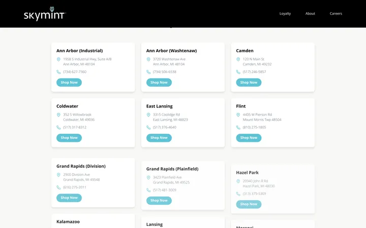
Task: Click location pin icon for Flint
Action: pos(238,115)
